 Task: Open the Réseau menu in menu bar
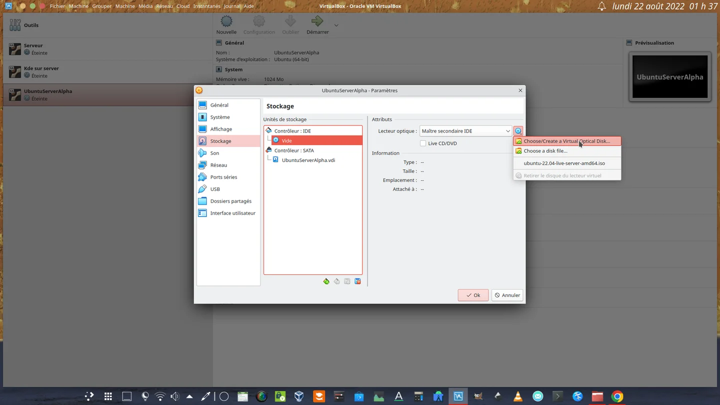(x=164, y=6)
